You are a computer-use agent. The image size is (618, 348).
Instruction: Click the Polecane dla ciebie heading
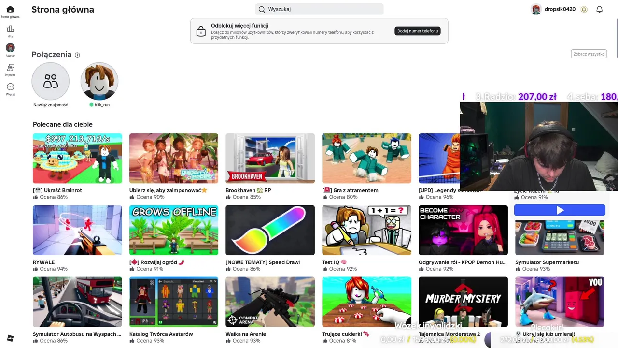pyautogui.click(x=63, y=124)
